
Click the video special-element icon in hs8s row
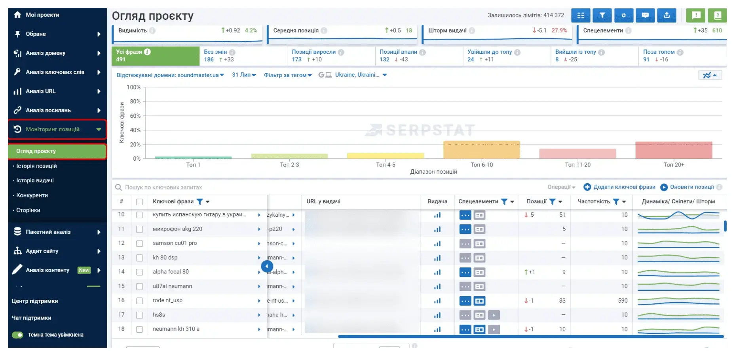(x=494, y=315)
